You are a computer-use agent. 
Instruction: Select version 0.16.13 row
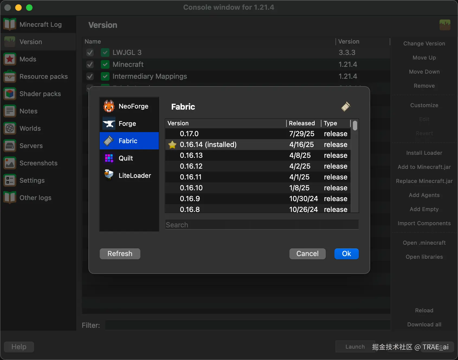coord(258,155)
